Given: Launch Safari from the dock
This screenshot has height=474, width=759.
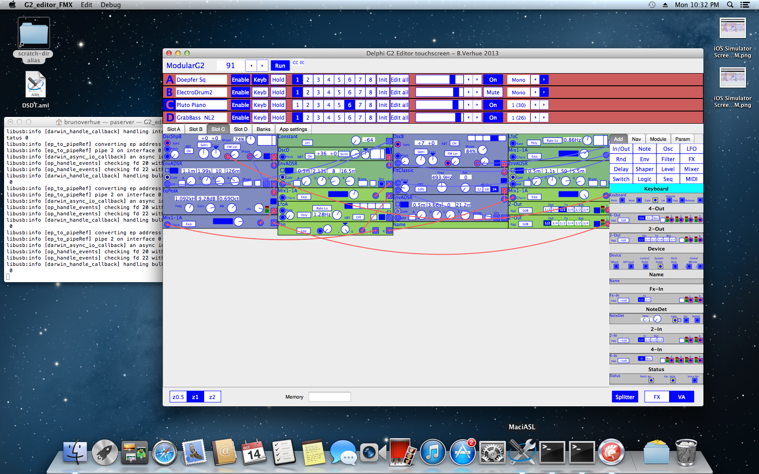Looking at the screenshot, I should tap(164, 453).
